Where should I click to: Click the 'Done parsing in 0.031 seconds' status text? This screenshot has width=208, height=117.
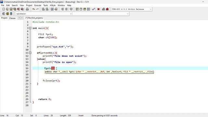coord(104,116)
